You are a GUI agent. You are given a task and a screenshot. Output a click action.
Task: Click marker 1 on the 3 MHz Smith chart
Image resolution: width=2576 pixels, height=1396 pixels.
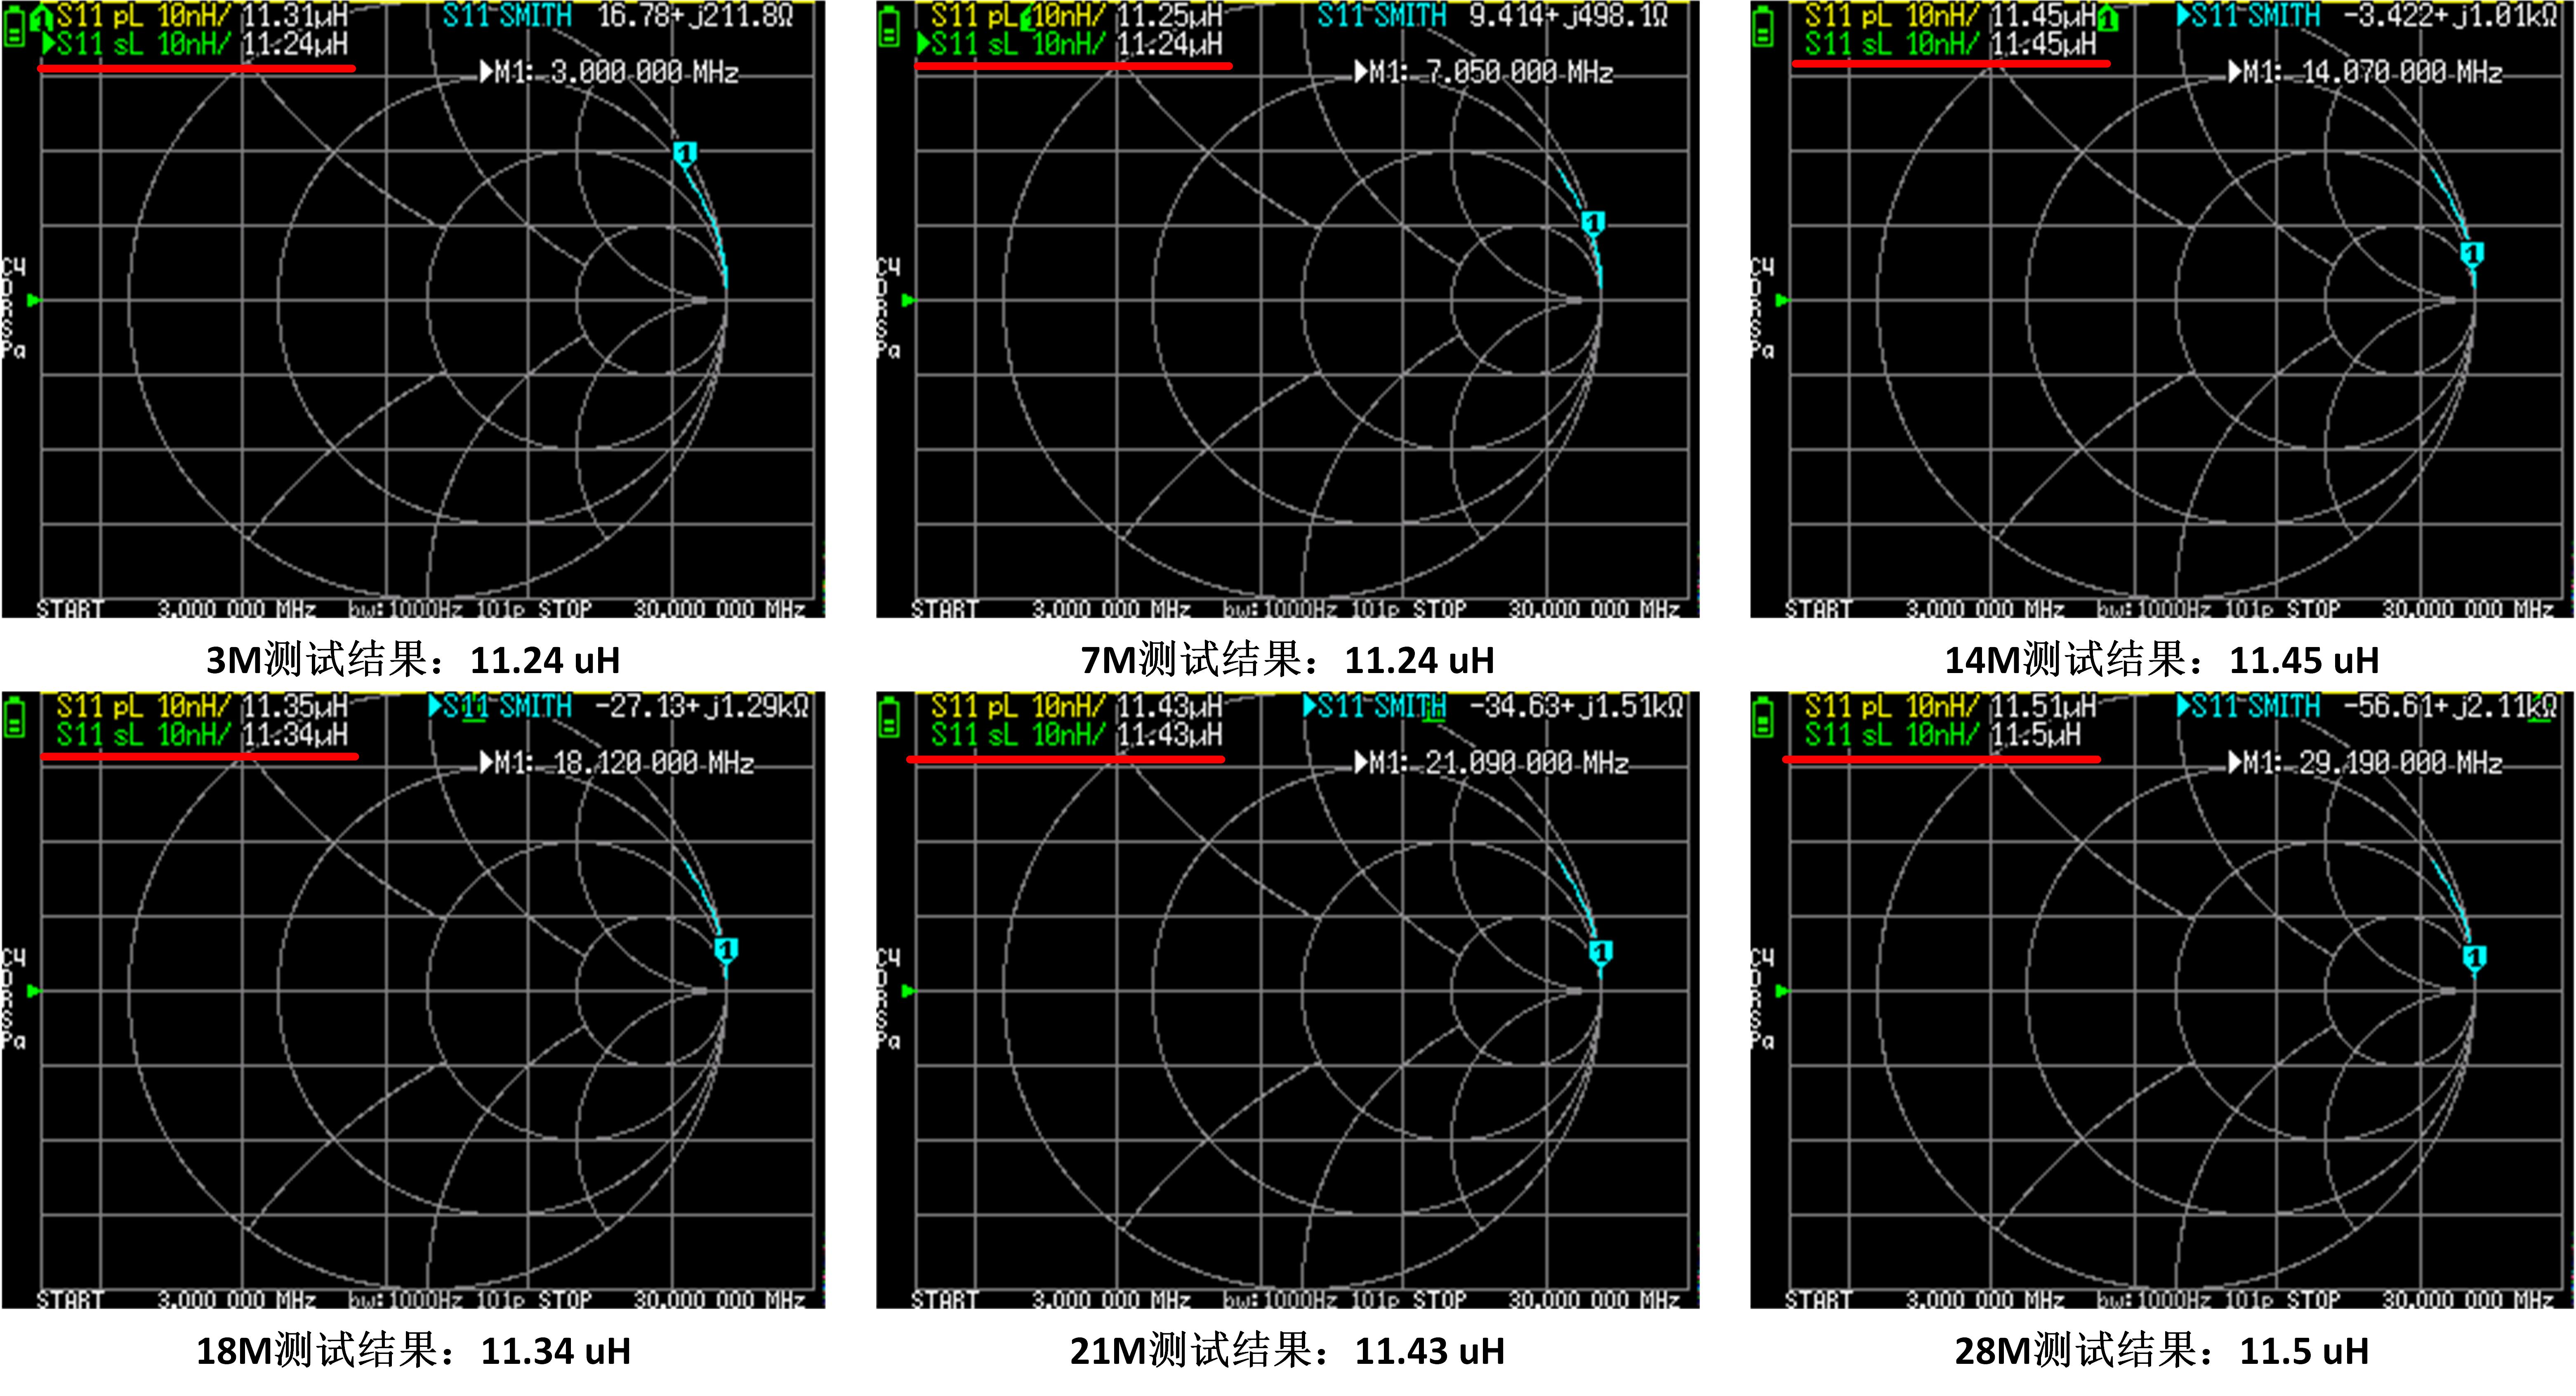point(685,154)
